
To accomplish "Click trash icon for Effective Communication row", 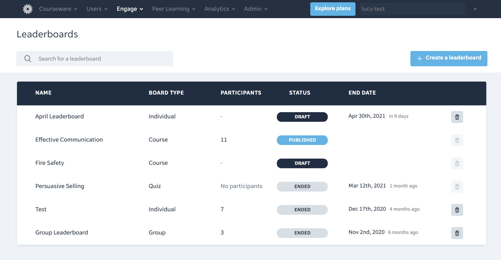I will point(457,140).
